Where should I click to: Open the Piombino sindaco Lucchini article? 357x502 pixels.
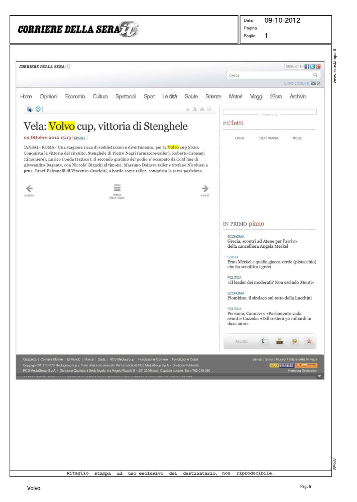pos(269,298)
